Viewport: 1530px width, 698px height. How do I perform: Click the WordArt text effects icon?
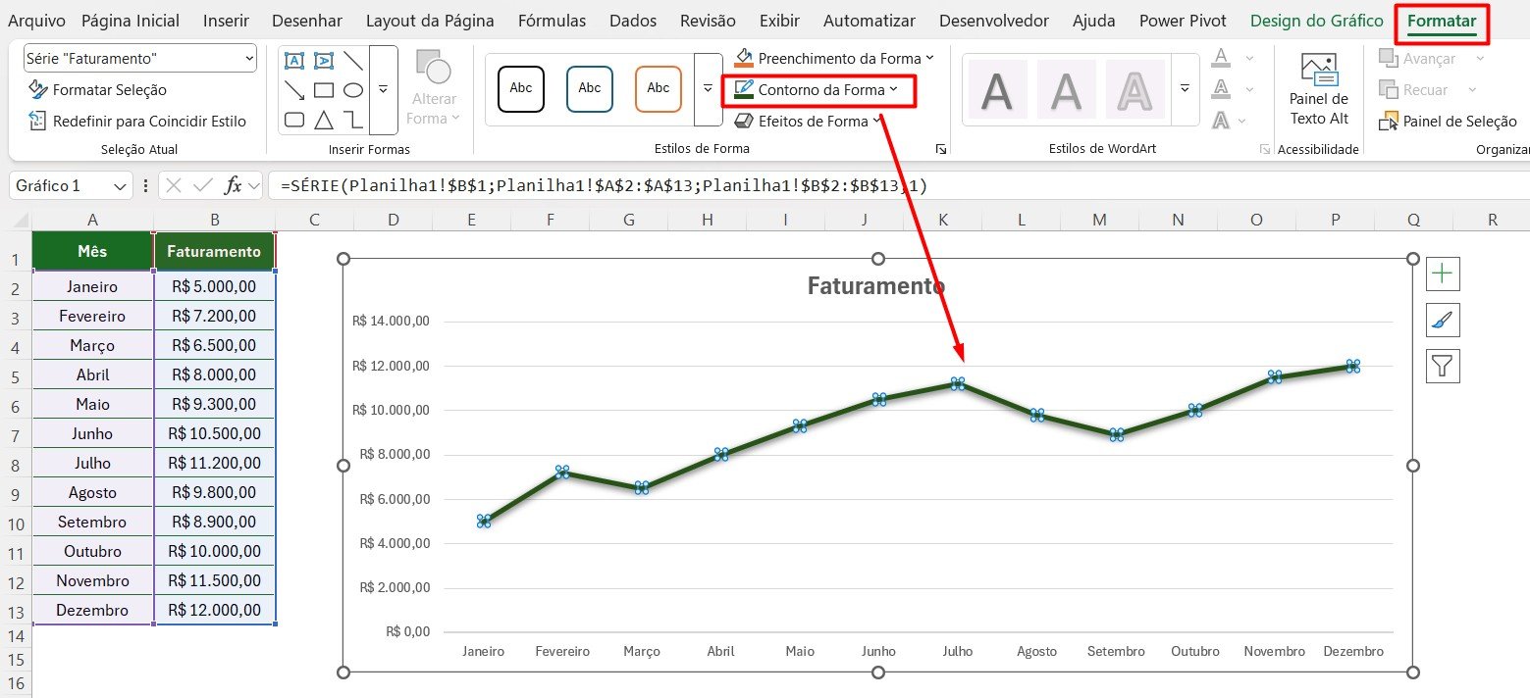point(1221,121)
